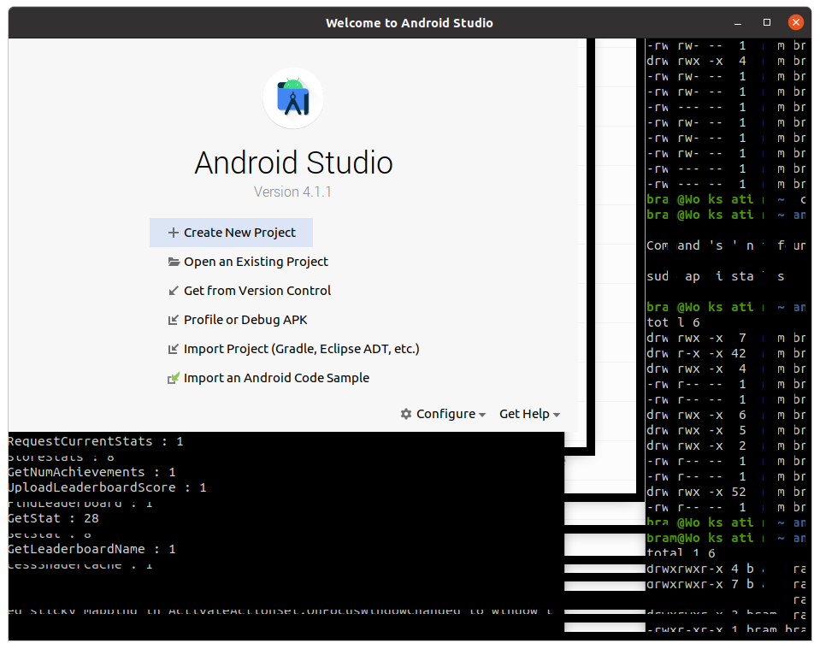
Task: Click the icon beside Profile or Debug APK
Action: tap(173, 320)
